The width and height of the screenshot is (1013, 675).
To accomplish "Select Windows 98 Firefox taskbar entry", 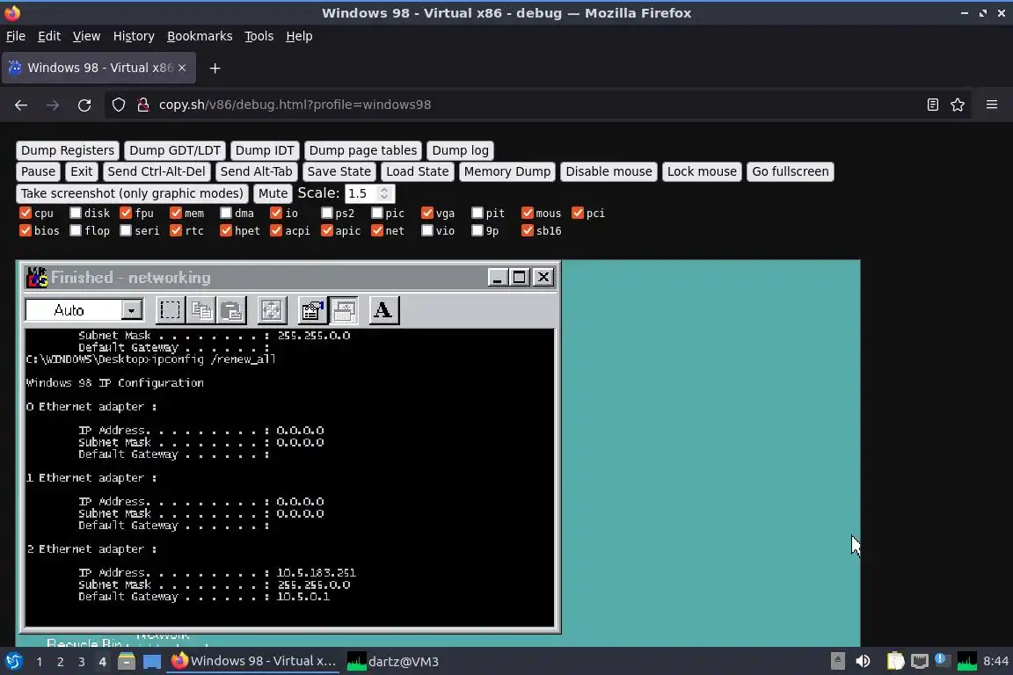I will [x=253, y=662].
